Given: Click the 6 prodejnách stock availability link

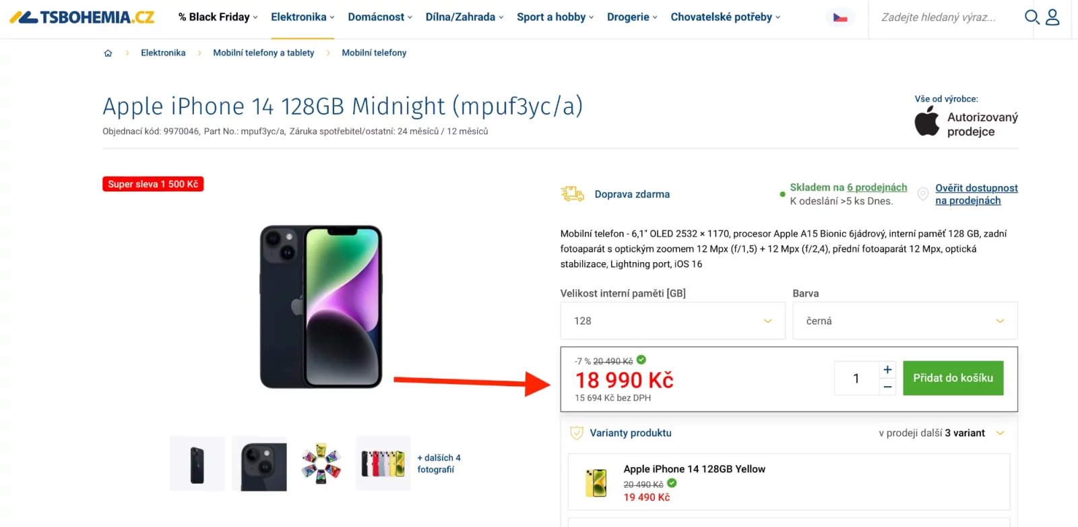Looking at the screenshot, I should pyautogui.click(x=876, y=187).
